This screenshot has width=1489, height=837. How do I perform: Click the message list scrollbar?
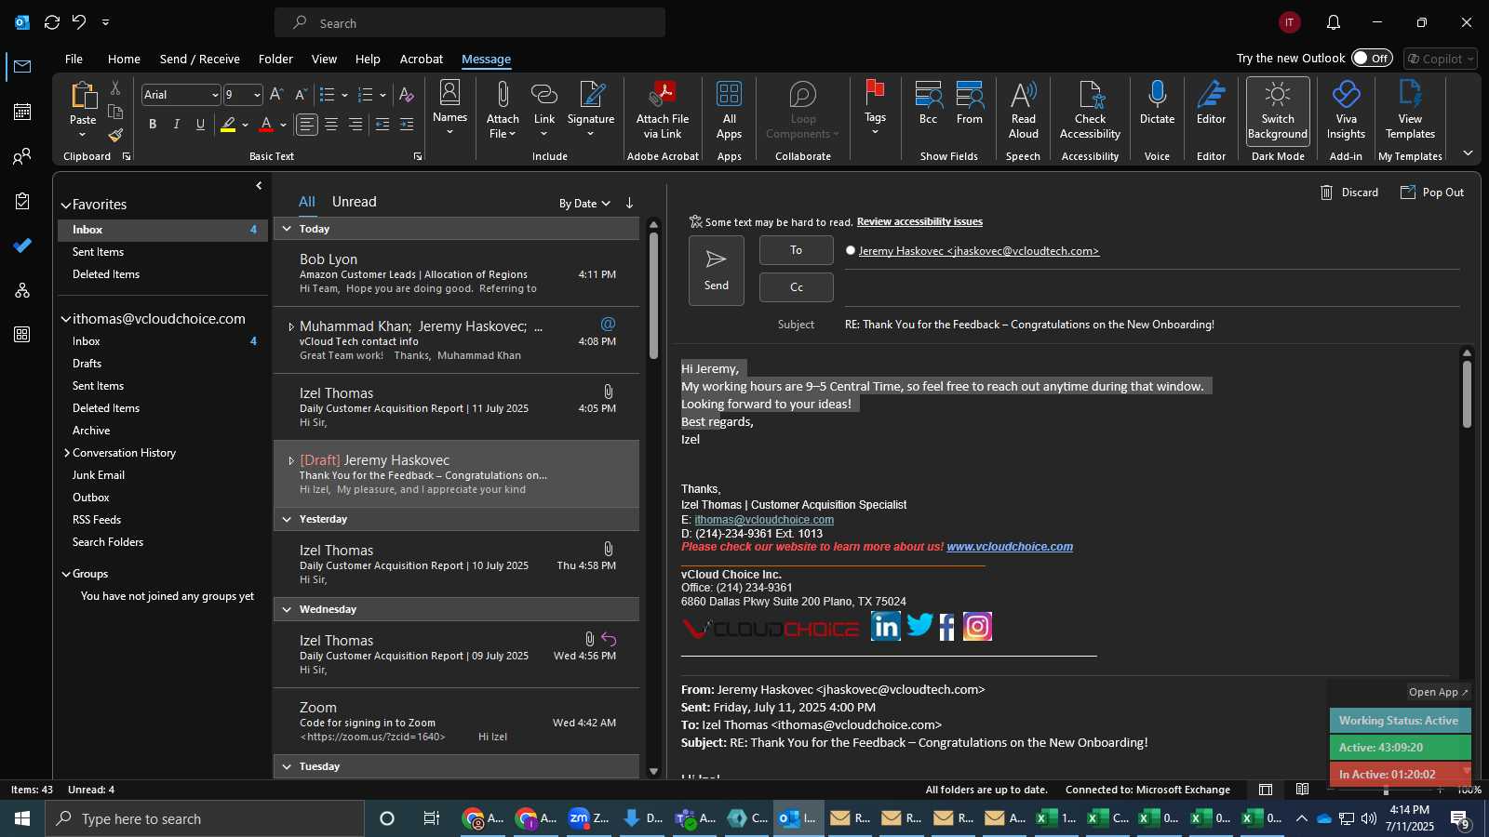tap(653, 298)
